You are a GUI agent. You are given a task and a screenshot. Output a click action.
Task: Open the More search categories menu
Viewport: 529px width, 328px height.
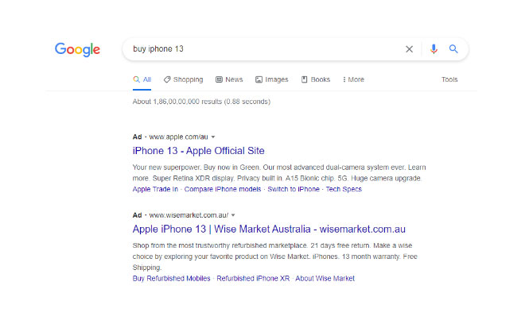353,79
